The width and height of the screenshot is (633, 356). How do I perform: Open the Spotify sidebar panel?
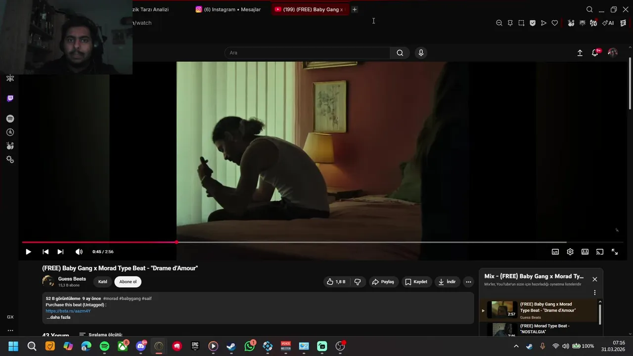[x=10, y=119]
